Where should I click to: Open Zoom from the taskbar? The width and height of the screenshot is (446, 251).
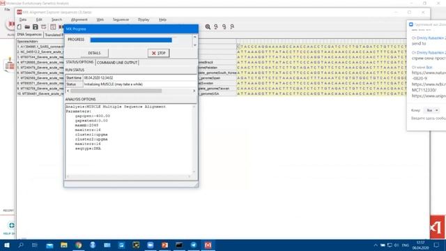[x=151, y=245]
